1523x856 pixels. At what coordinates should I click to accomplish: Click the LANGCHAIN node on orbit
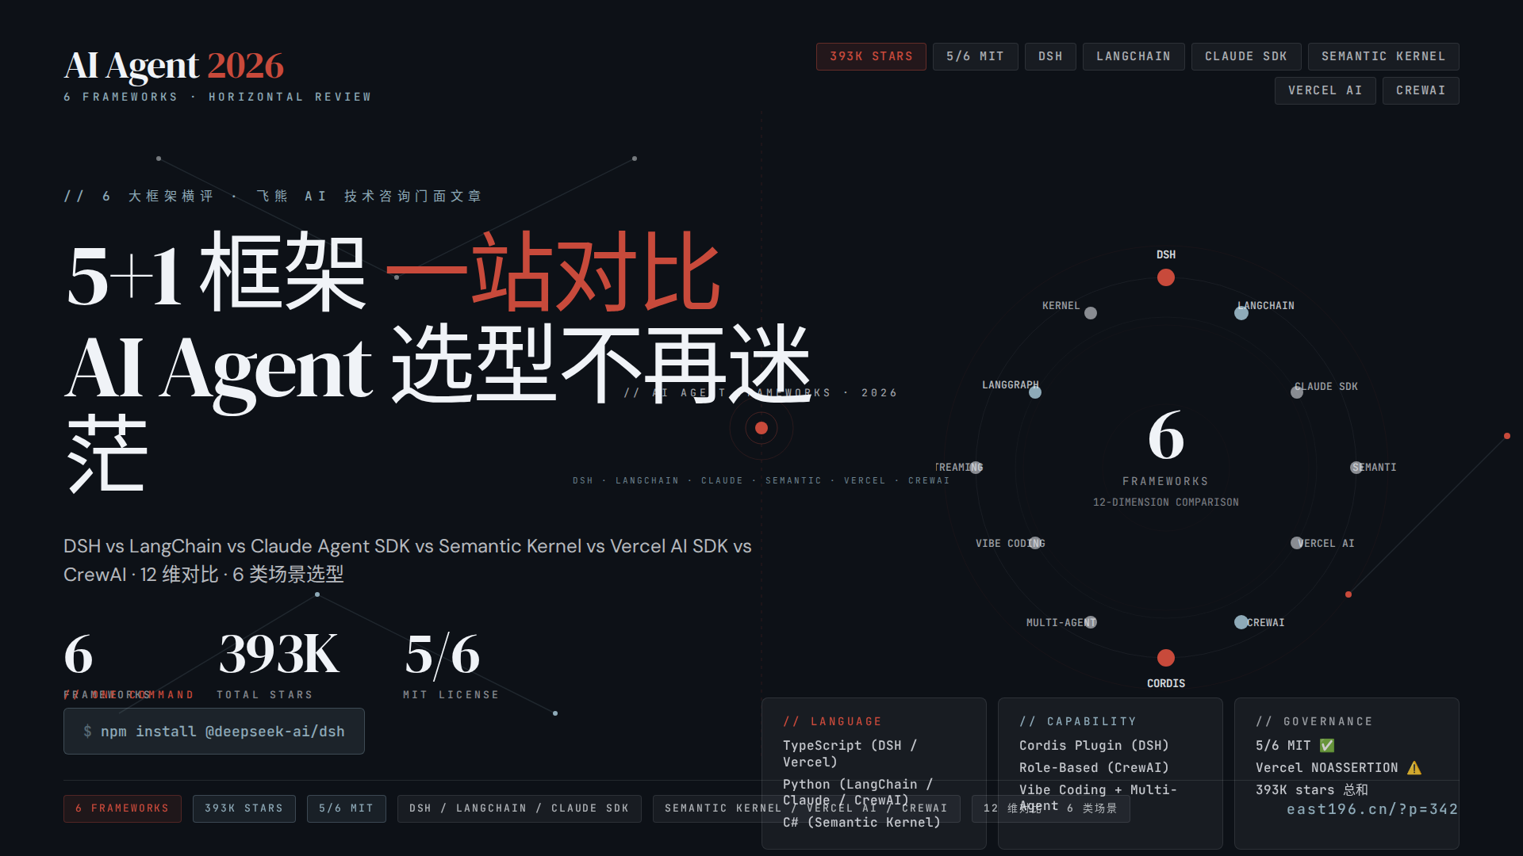pos(1241,313)
